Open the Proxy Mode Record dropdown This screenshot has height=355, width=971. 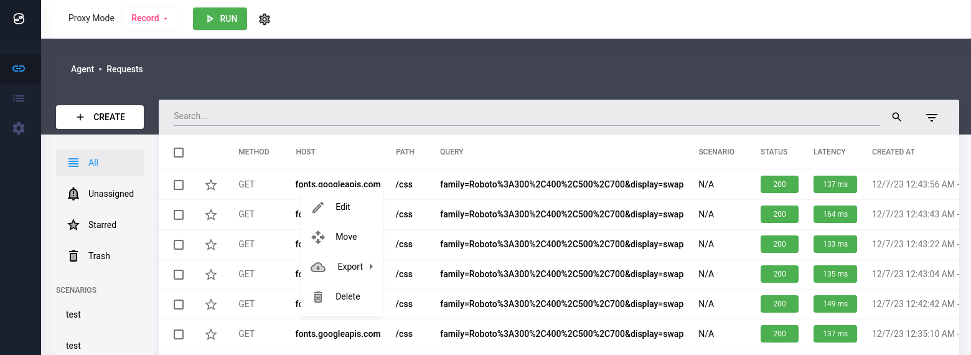pyautogui.click(x=149, y=19)
